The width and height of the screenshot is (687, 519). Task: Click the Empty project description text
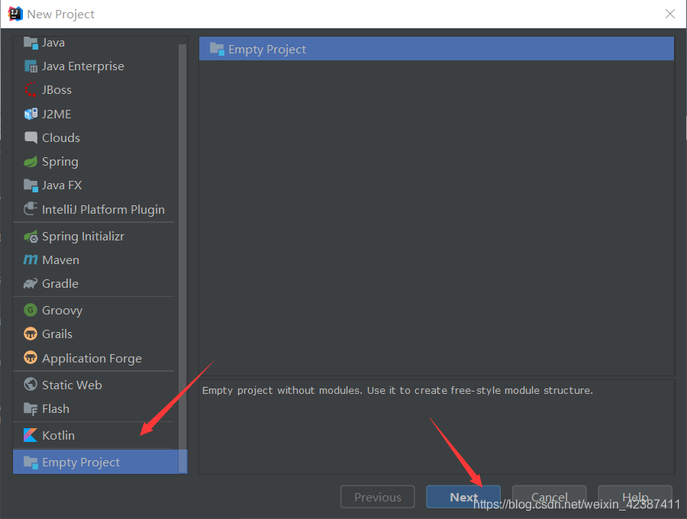tap(398, 390)
